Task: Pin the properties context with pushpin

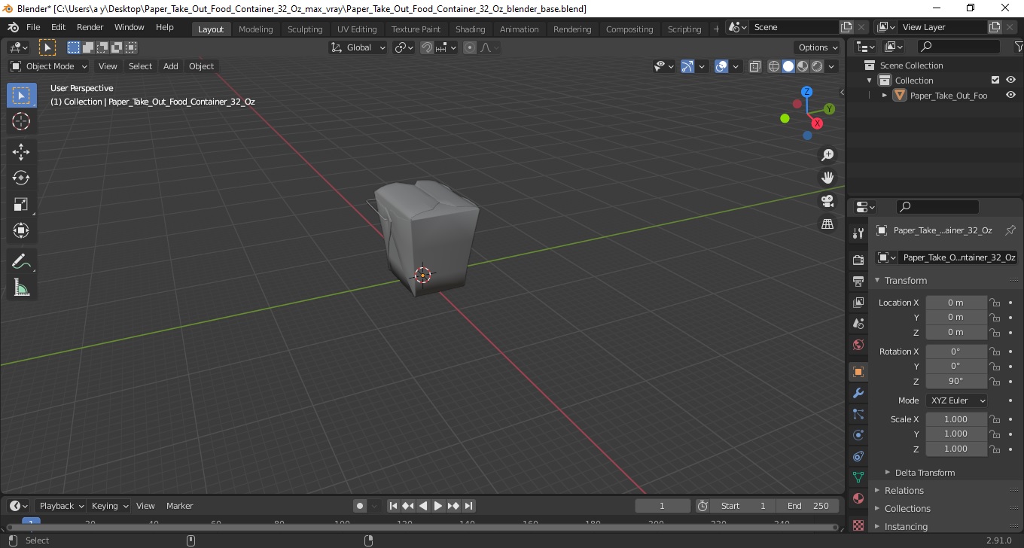Action: click(1010, 230)
